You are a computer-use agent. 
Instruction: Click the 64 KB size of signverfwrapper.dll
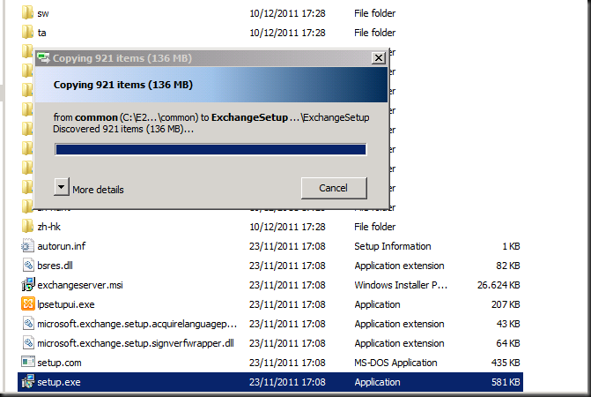coord(507,343)
